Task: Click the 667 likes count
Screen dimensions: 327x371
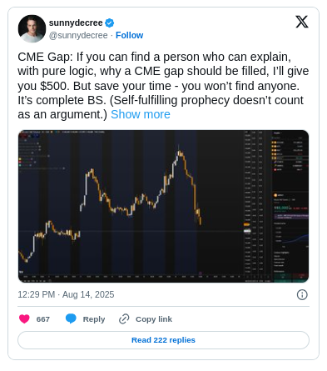Action: tap(43, 319)
